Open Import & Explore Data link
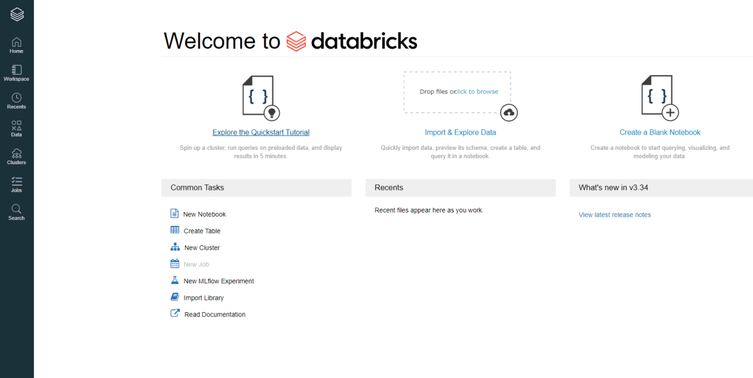Screen dimensions: 753x378 (461, 132)
